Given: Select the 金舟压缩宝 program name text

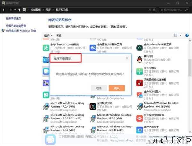Looking at the screenshot, I should pyautogui.click(x=150, y=68).
